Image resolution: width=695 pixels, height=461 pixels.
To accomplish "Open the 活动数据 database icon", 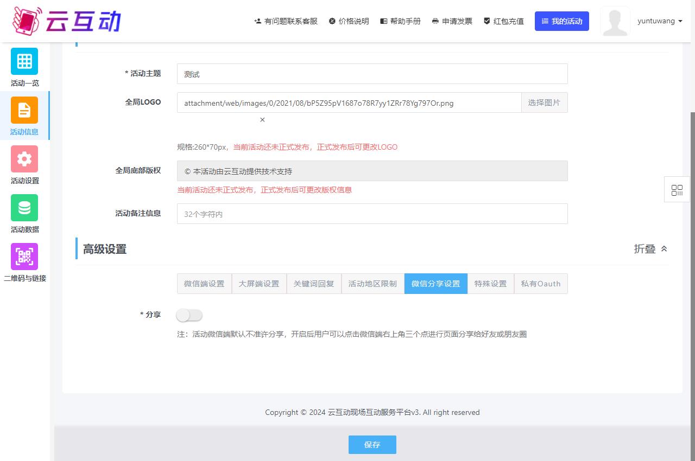I will (x=24, y=208).
